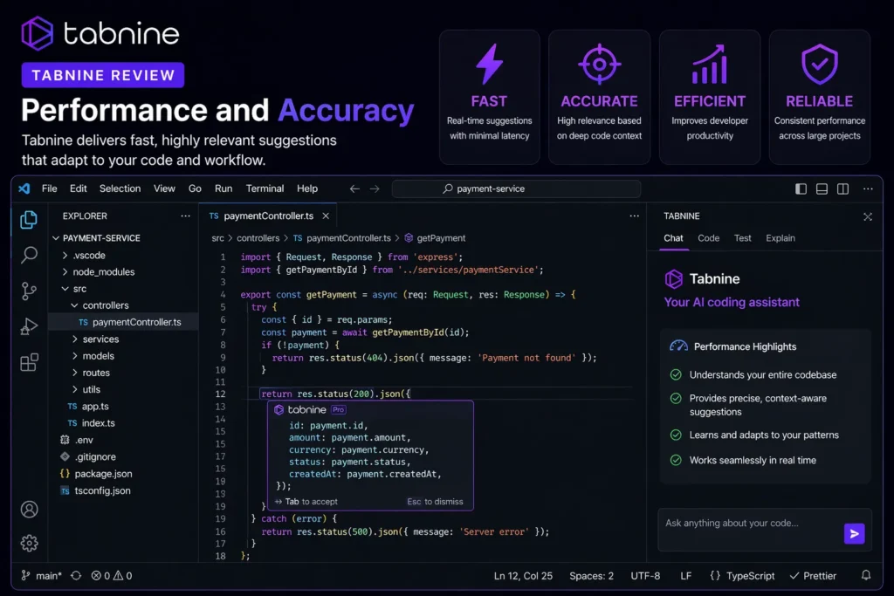
Task: Click the RELIABLE shield check icon
Action: (x=819, y=64)
